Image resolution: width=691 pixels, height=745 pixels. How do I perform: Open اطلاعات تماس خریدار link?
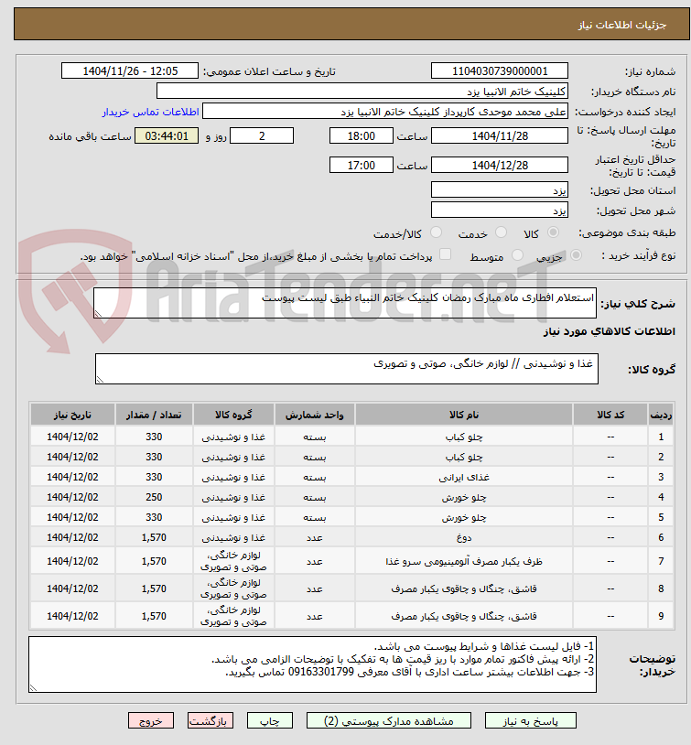pos(150,112)
